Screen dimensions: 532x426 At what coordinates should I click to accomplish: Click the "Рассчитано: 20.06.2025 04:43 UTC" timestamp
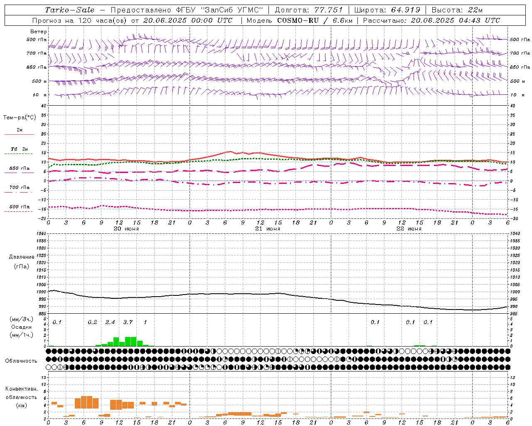pyautogui.click(x=431, y=20)
